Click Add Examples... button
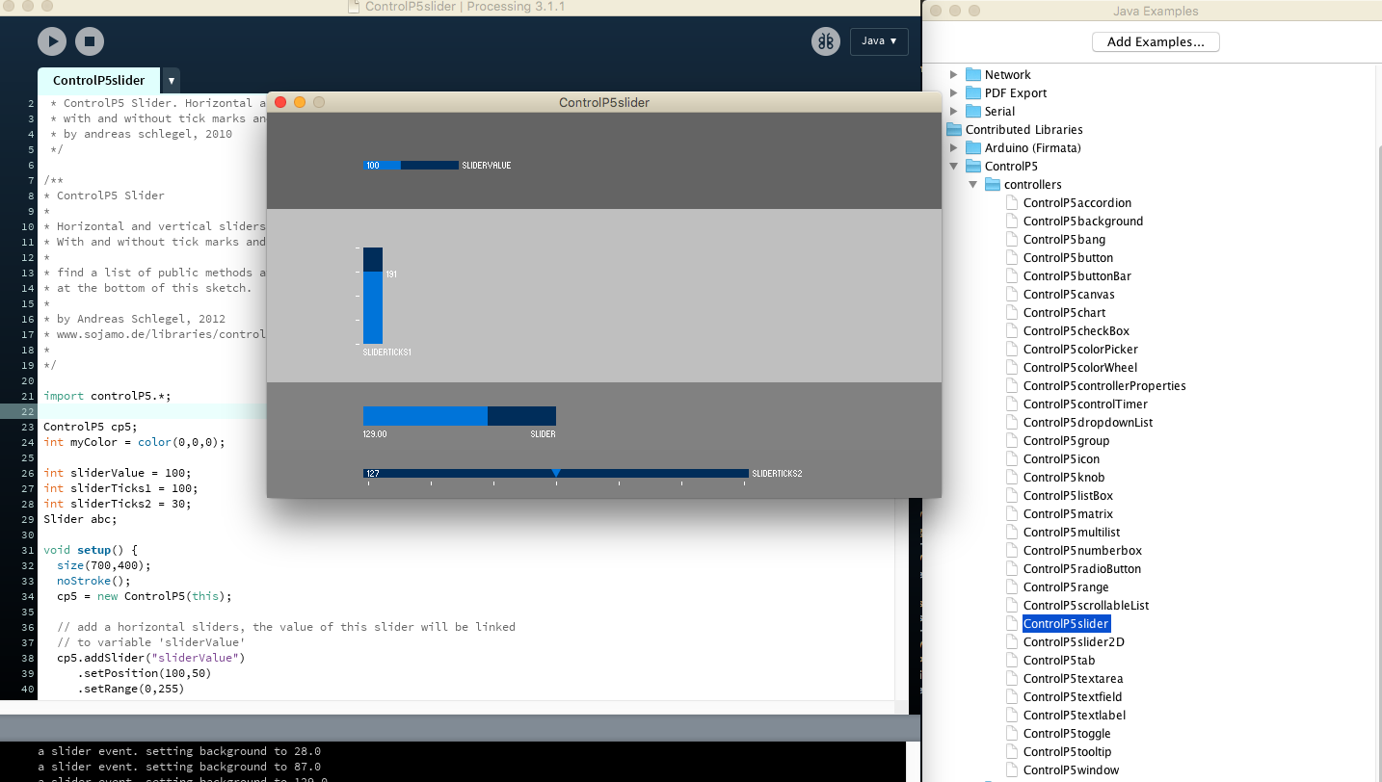Image resolution: width=1382 pixels, height=782 pixels. [x=1156, y=42]
